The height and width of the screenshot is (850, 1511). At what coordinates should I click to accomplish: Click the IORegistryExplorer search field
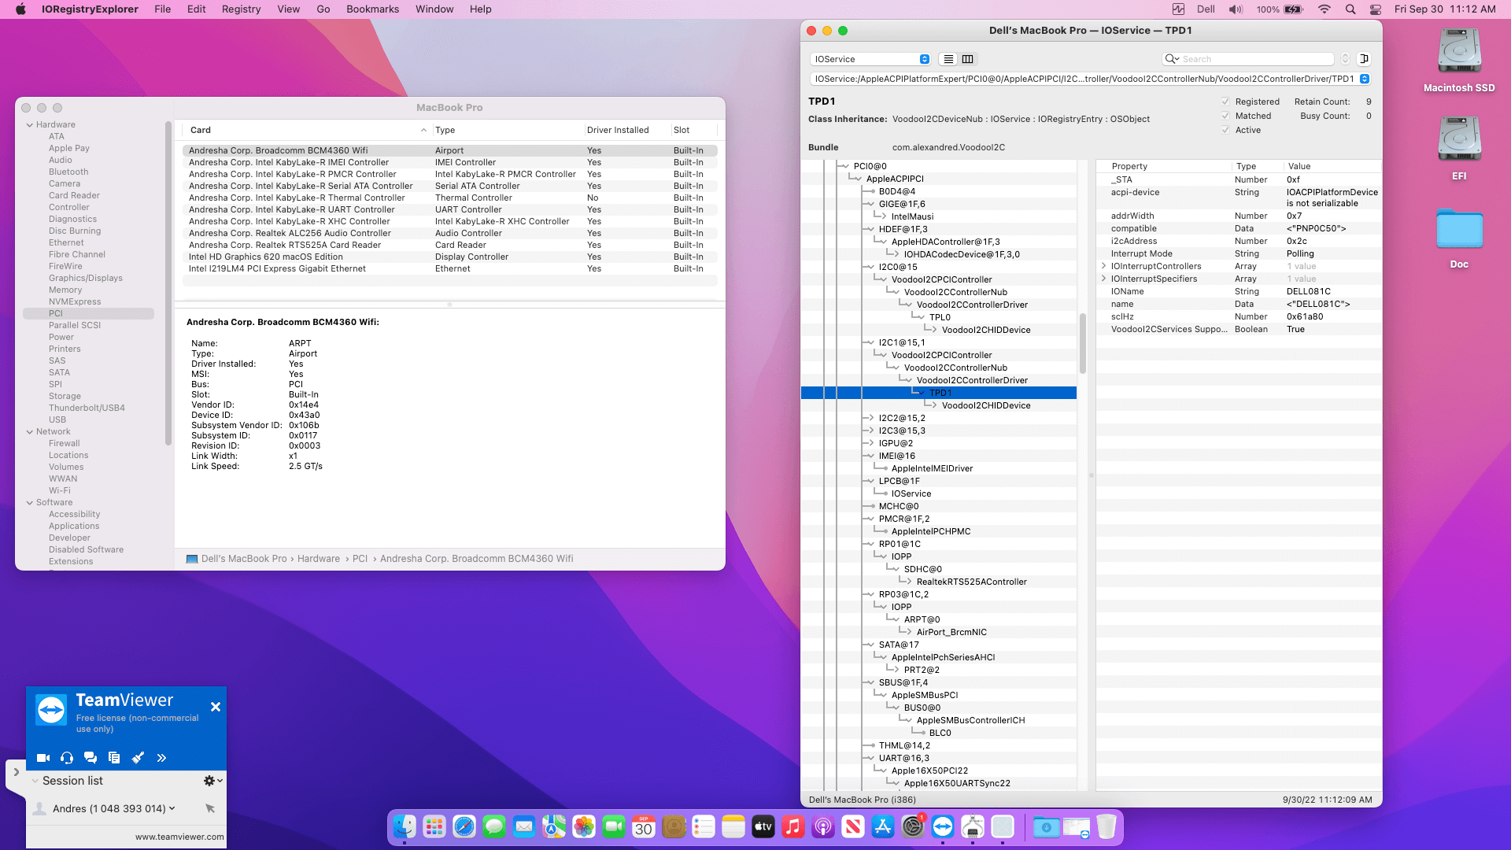1255,59
